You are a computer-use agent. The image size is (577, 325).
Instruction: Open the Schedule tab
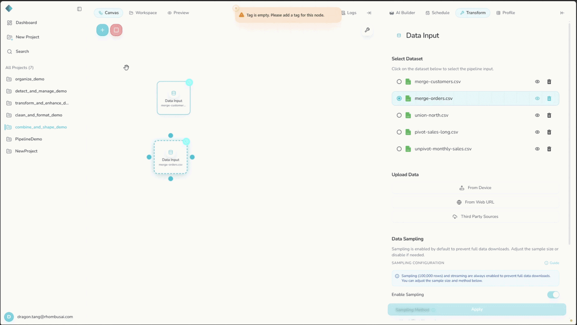click(x=437, y=13)
